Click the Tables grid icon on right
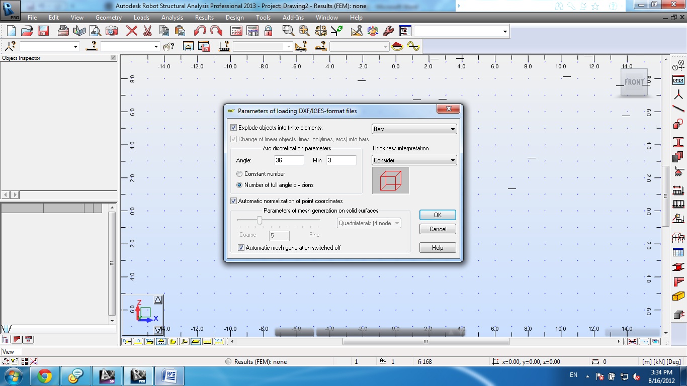Image resolution: width=687 pixels, height=386 pixels. click(678, 252)
